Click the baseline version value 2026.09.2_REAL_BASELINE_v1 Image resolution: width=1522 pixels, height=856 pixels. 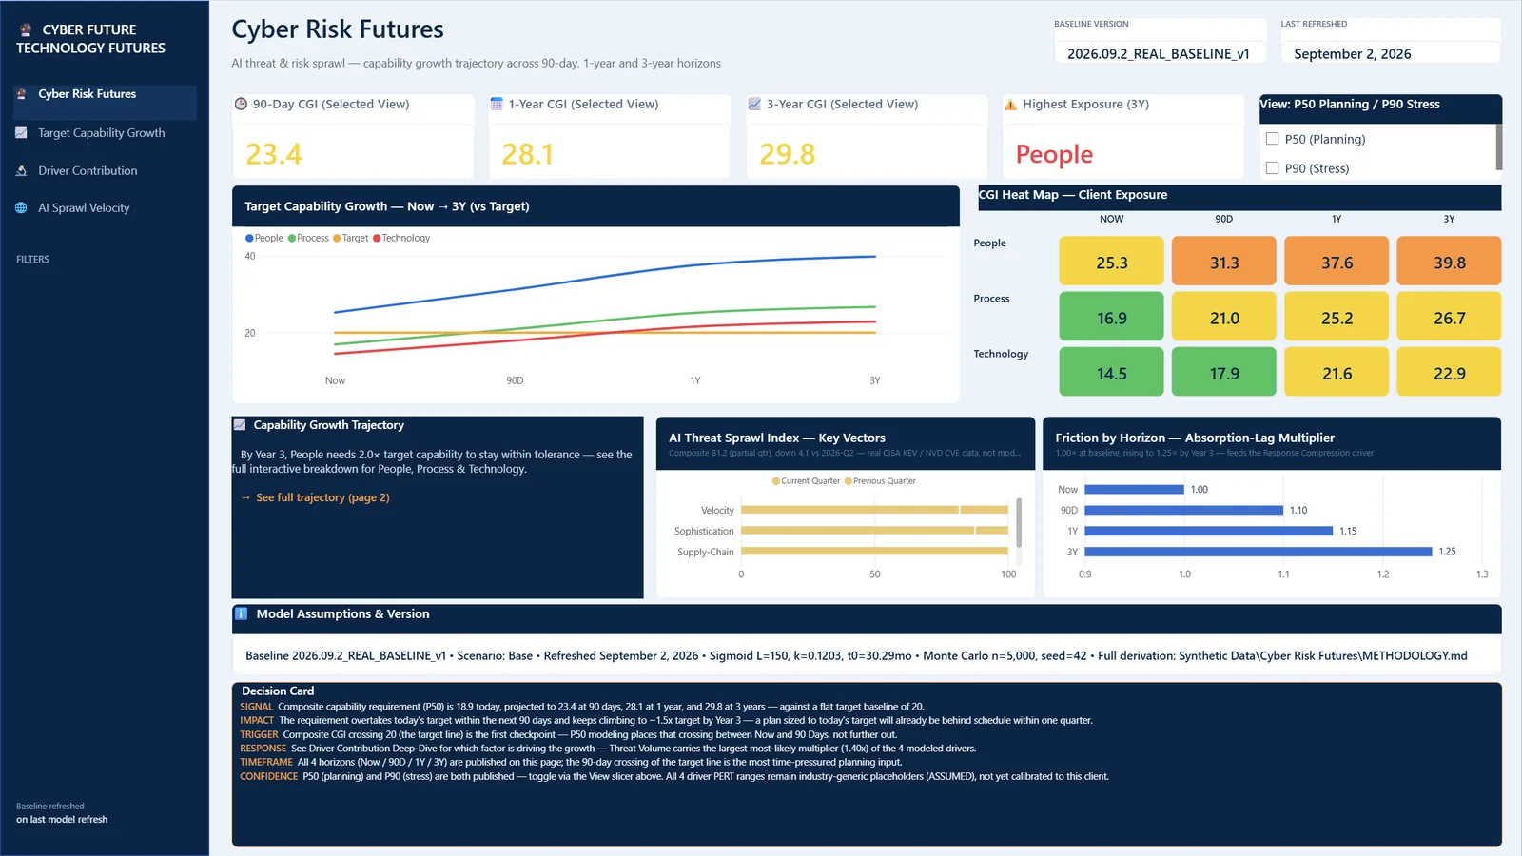pyautogui.click(x=1158, y=54)
